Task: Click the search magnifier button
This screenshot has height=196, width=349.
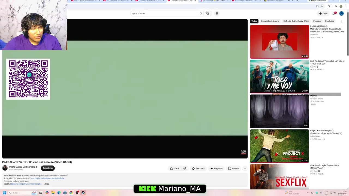Action: [207, 13]
